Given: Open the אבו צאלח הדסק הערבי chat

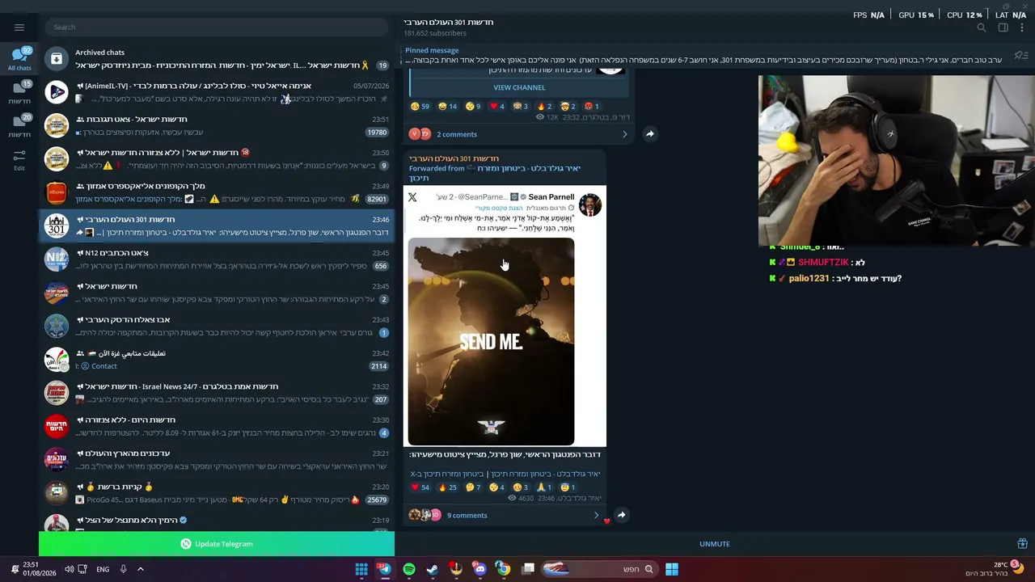Looking at the screenshot, I should point(217,326).
